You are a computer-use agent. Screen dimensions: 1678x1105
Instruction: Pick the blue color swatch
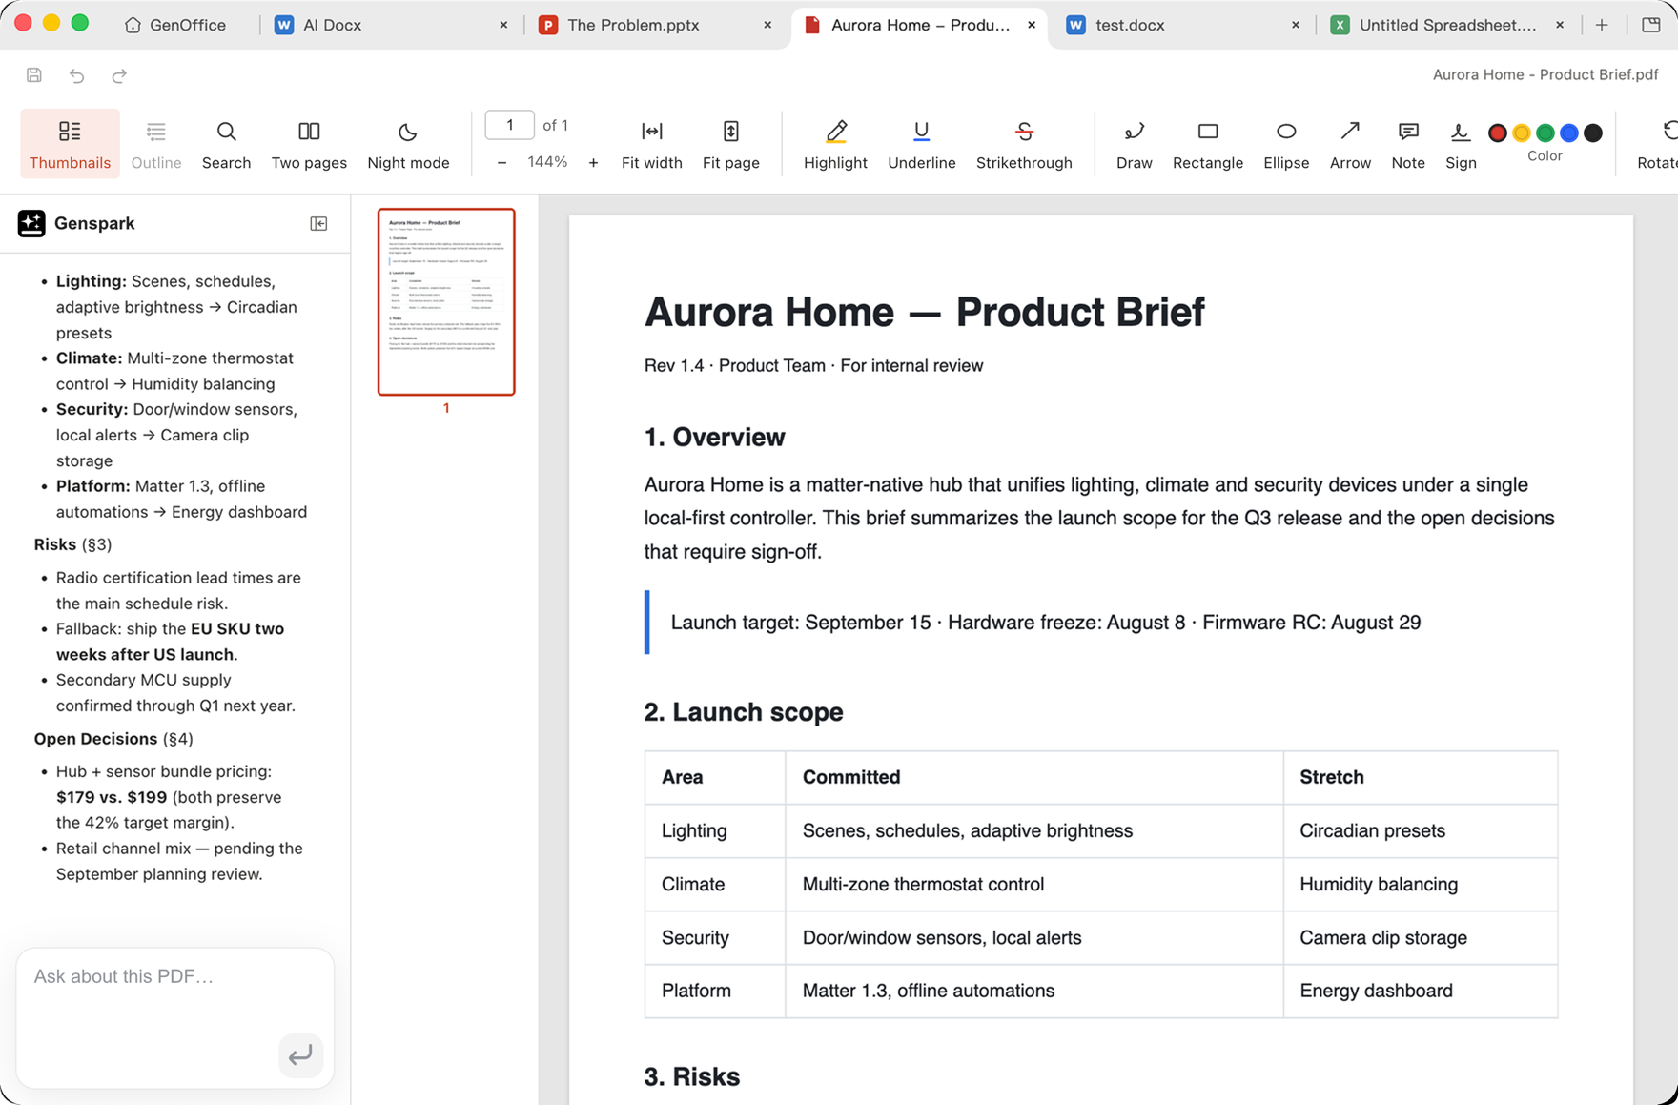(x=1569, y=133)
